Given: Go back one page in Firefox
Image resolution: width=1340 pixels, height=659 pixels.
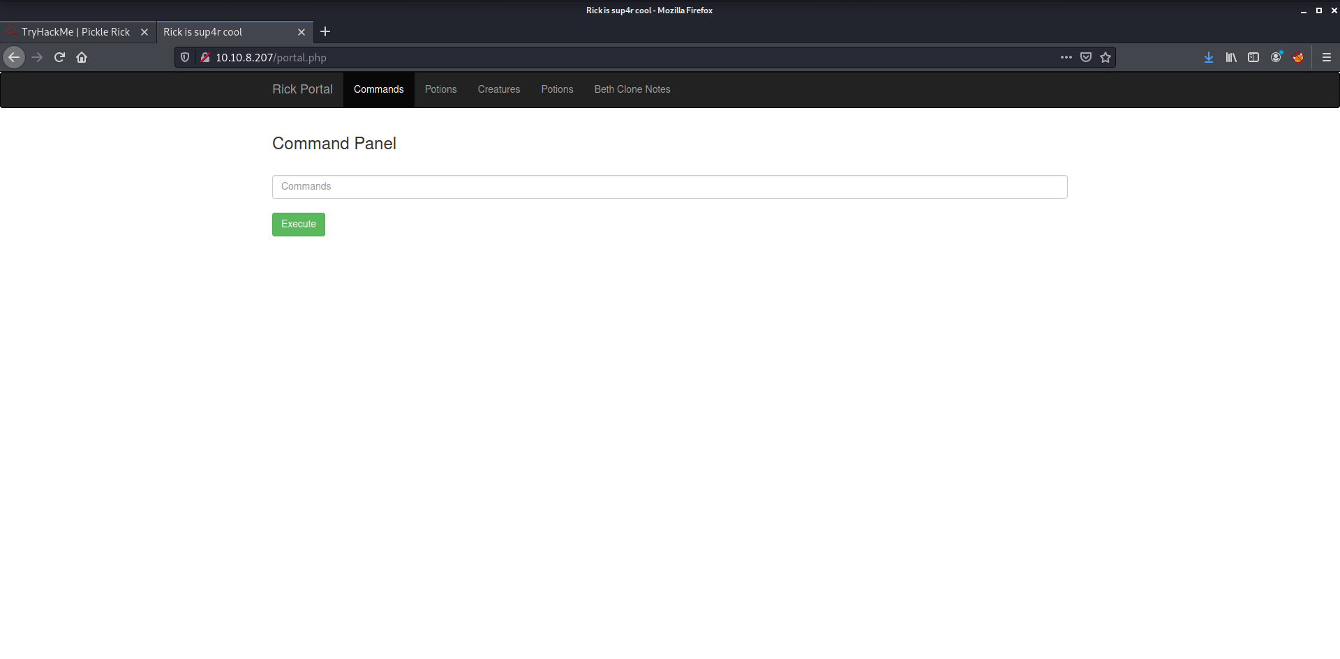Looking at the screenshot, I should (x=14, y=57).
